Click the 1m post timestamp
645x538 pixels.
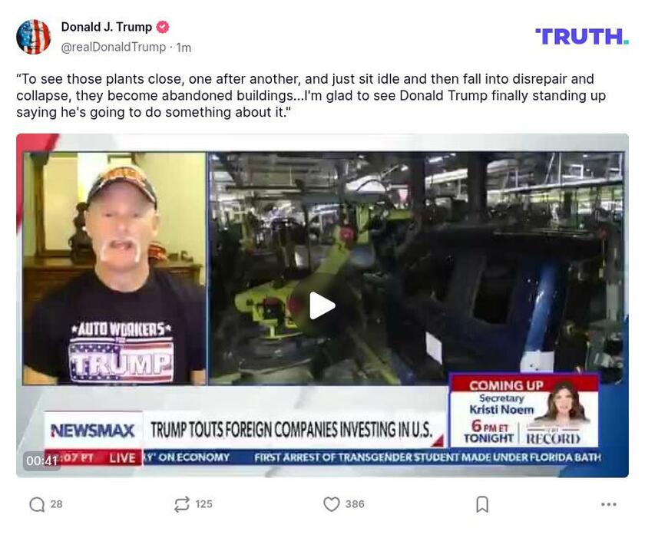[184, 48]
